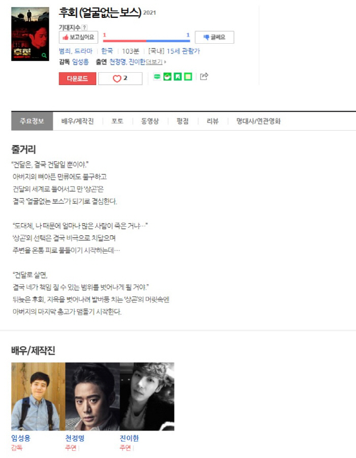Open the 범죄 genre link
Viewport: 356px width, 458px height.
[x=65, y=51]
